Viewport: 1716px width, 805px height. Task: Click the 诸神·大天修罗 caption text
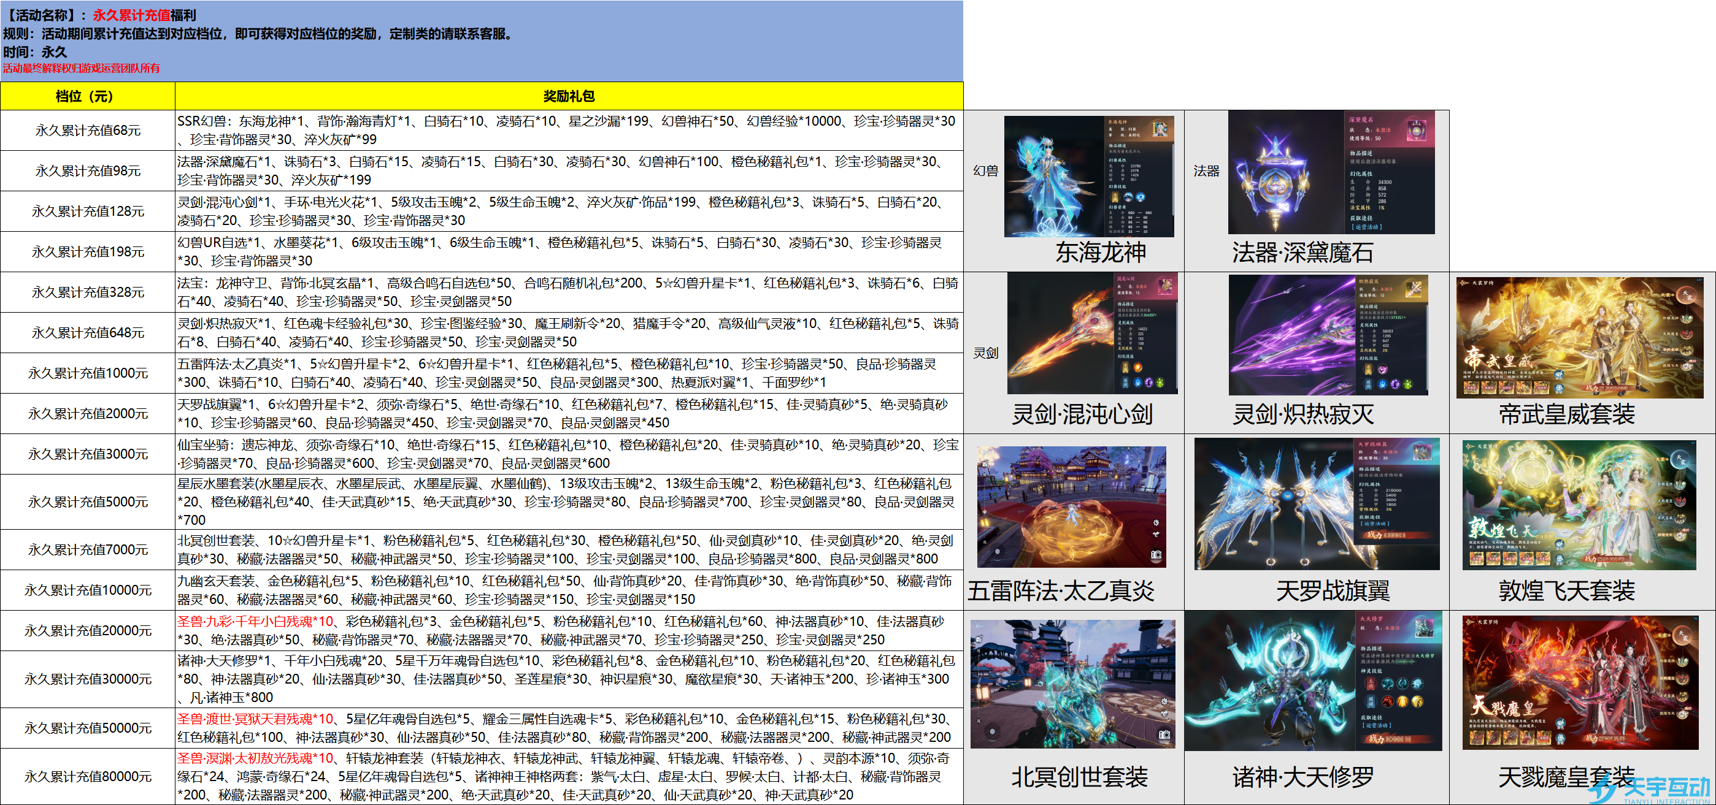pos(1303,777)
